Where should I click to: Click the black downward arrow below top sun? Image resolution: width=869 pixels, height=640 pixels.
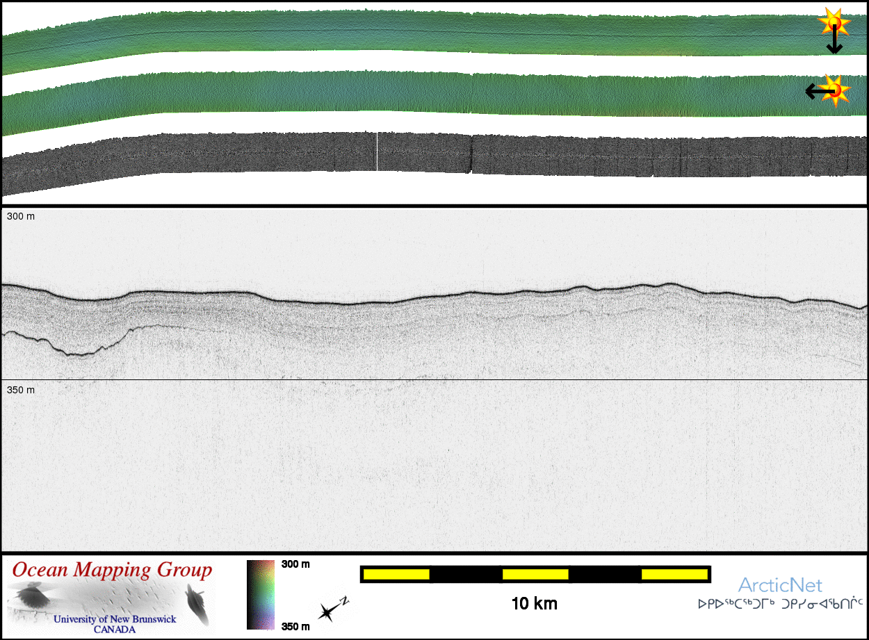coord(834,43)
